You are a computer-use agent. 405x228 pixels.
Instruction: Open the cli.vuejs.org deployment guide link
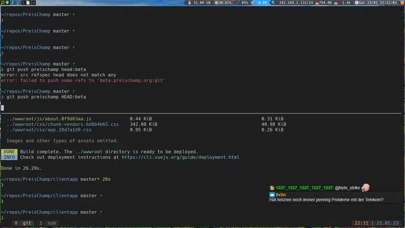point(180,157)
